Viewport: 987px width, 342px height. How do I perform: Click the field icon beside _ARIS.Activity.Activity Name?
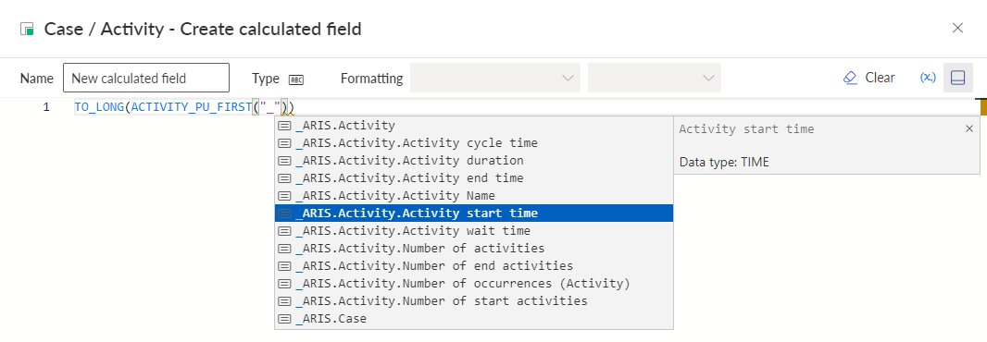point(284,196)
